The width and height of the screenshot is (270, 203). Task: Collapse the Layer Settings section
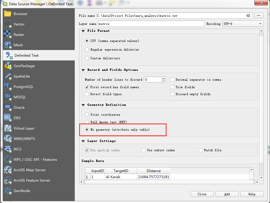(x=83, y=141)
